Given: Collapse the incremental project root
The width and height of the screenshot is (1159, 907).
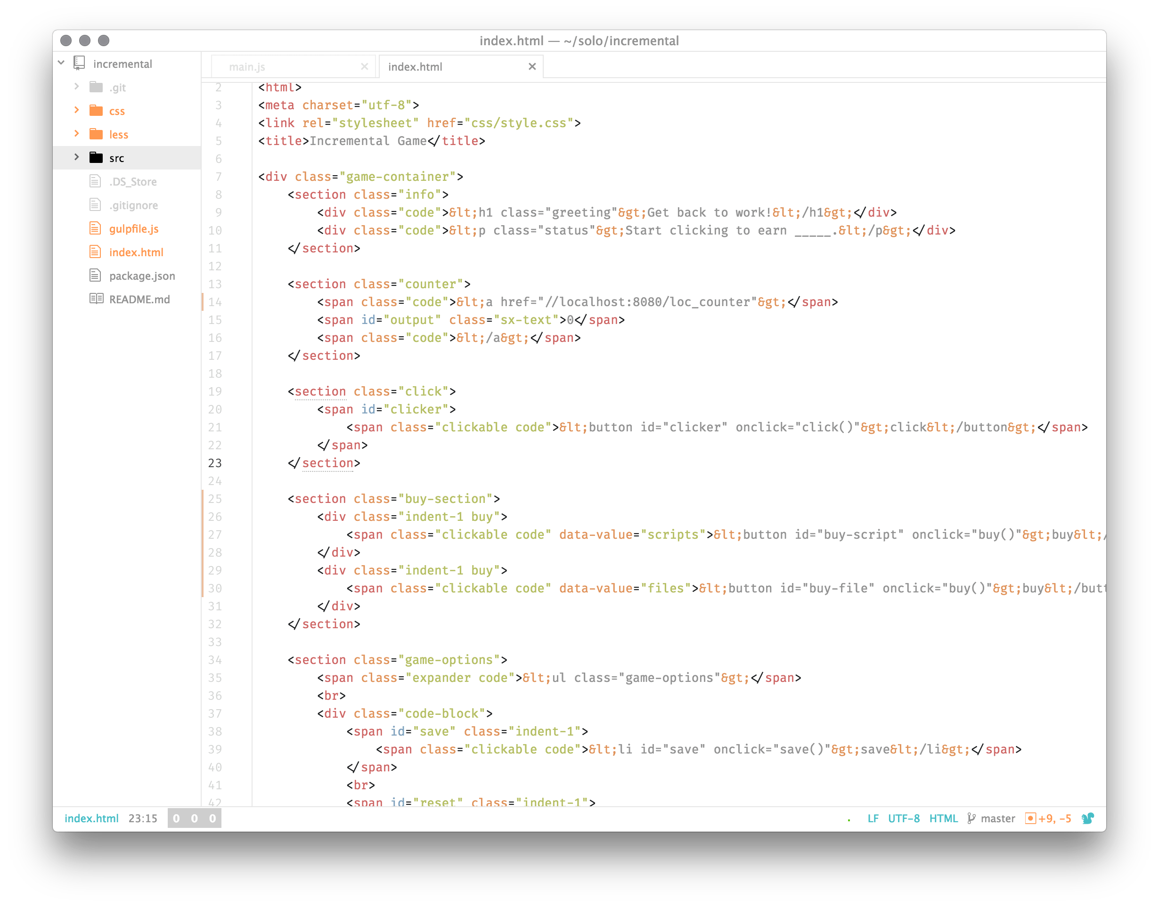Looking at the screenshot, I should pyautogui.click(x=61, y=63).
